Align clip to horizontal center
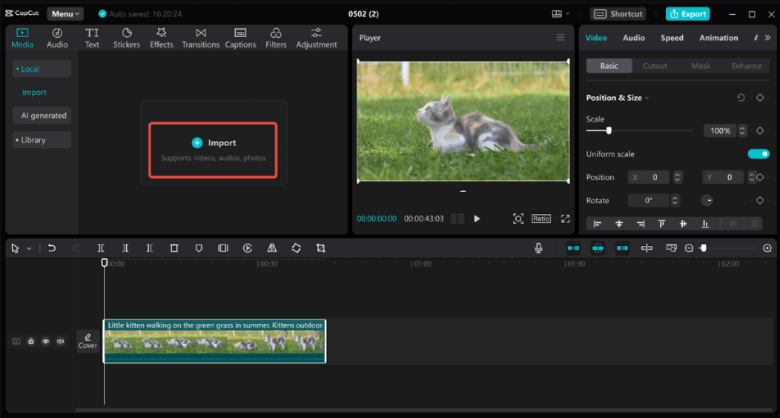The width and height of the screenshot is (780, 418). (619, 224)
